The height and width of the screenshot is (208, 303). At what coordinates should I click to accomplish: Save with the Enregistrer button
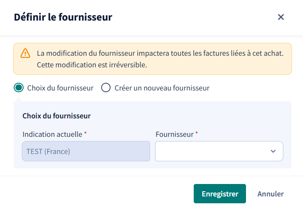click(220, 193)
